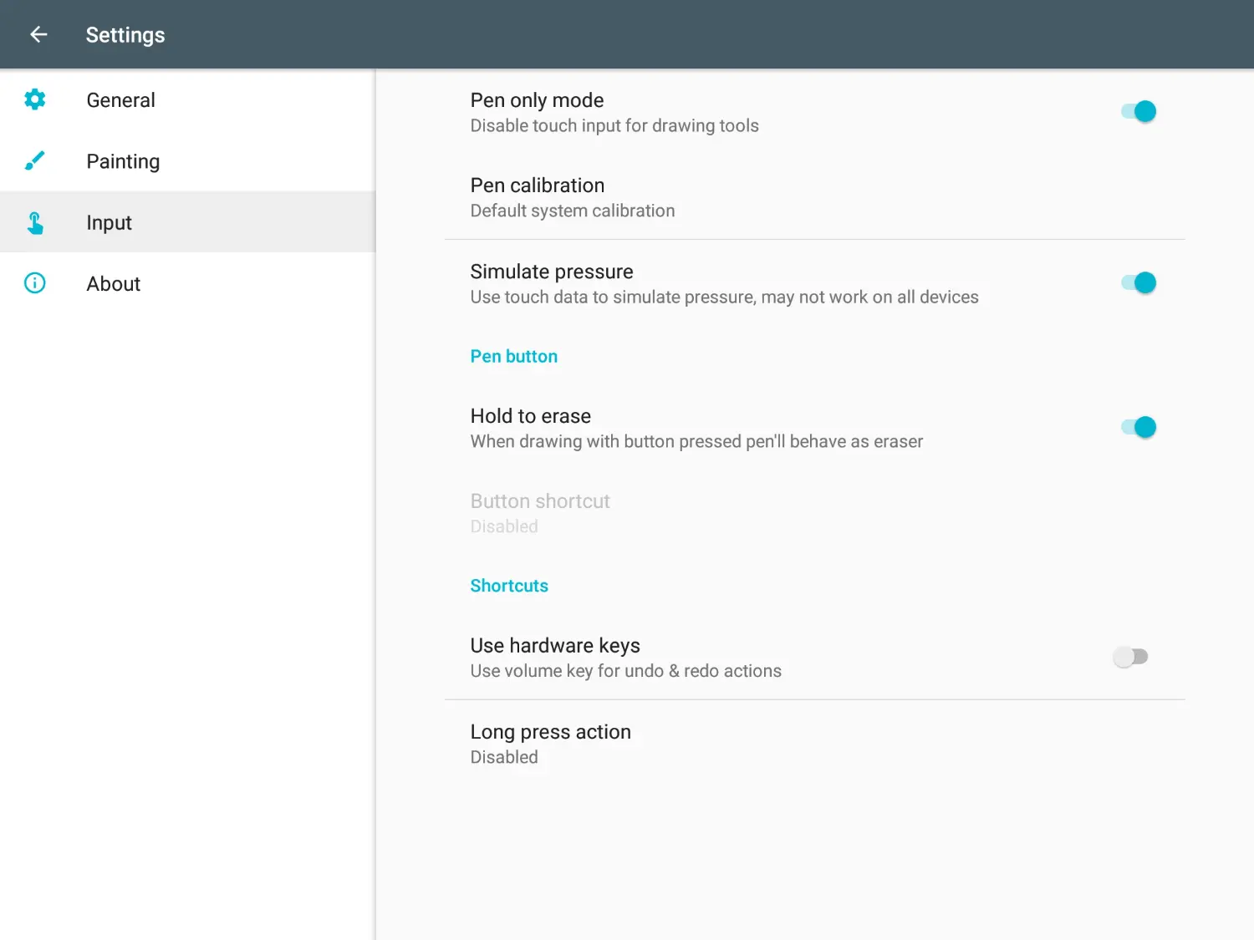Click the Painting brush icon
This screenshot has width=1254, height=940.
(x=34, y=160)
